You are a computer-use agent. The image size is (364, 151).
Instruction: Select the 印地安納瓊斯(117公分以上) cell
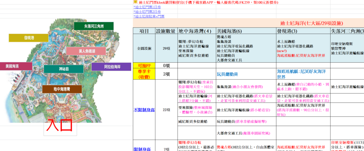(347, 146)
